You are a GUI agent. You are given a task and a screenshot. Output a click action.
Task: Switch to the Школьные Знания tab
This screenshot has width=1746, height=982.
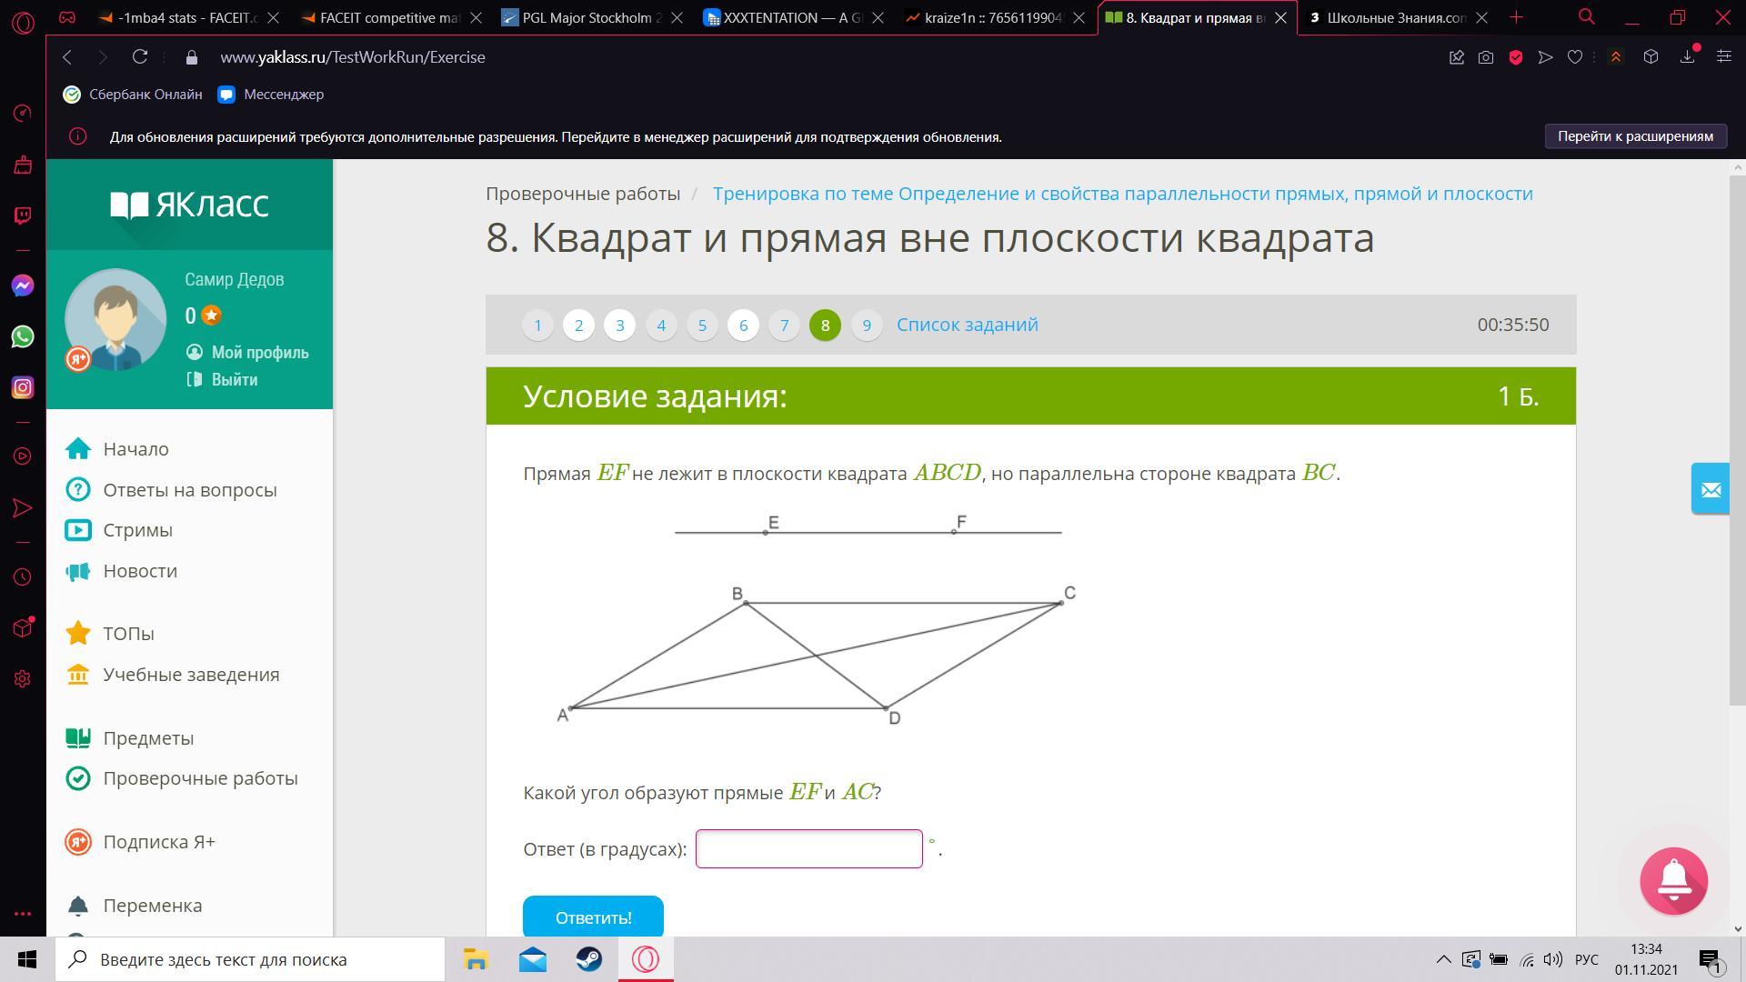click(x=1388, y=17)
